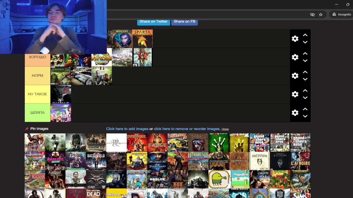The width and height of the screenshot is (353, 198).
Task: Click the НУ ТАКОЕ yellow tier label
Action: coord(38,94)
